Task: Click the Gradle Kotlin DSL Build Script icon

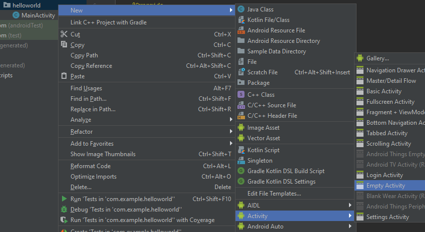Action: tap(241, 171)
